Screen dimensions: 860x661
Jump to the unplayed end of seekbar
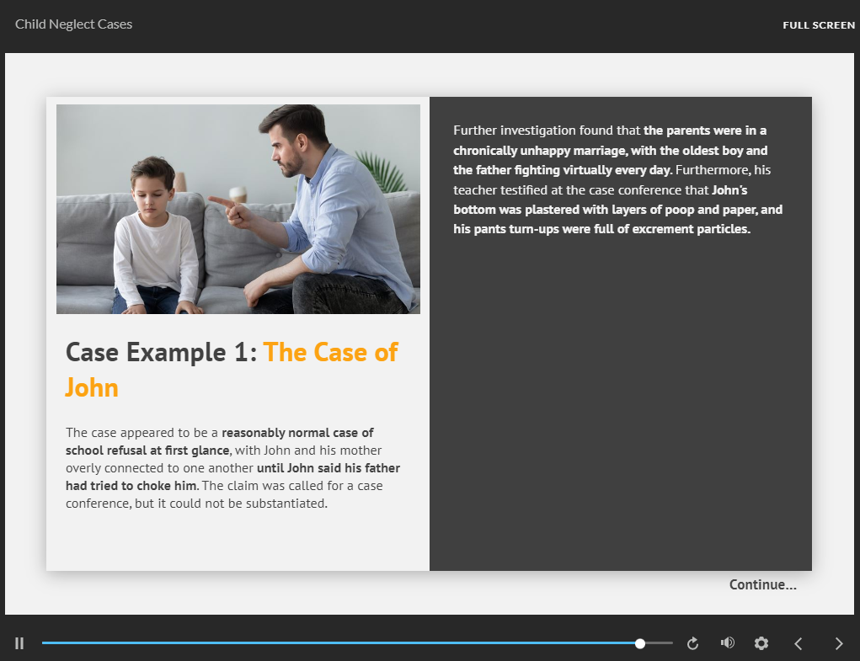point(660,643)
